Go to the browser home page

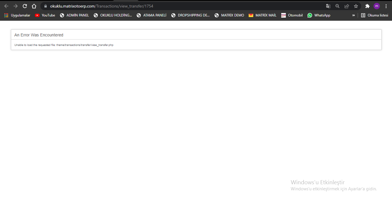(34, 6)
